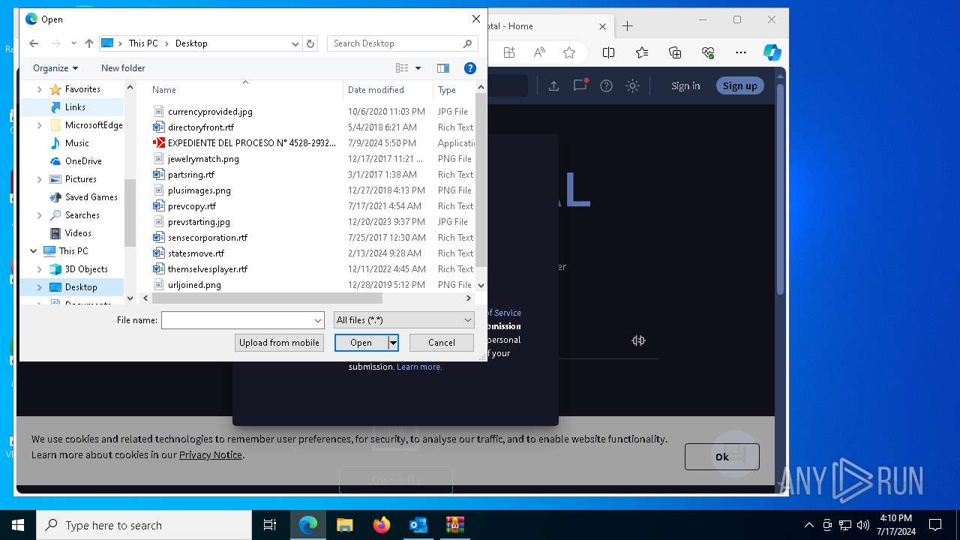The height and width of the screenshot is (540, 960).
Task: Open Edge Copilot sidebar icon
Action: tap(772, 52)
